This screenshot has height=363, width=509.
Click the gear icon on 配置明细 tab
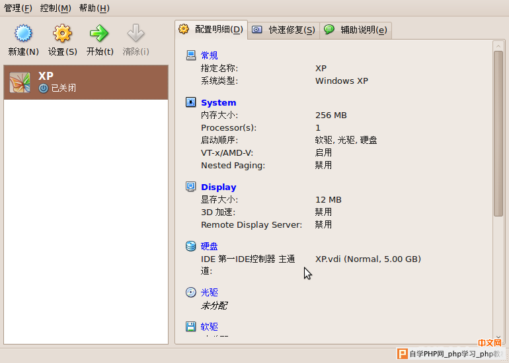tap(184, 29)
